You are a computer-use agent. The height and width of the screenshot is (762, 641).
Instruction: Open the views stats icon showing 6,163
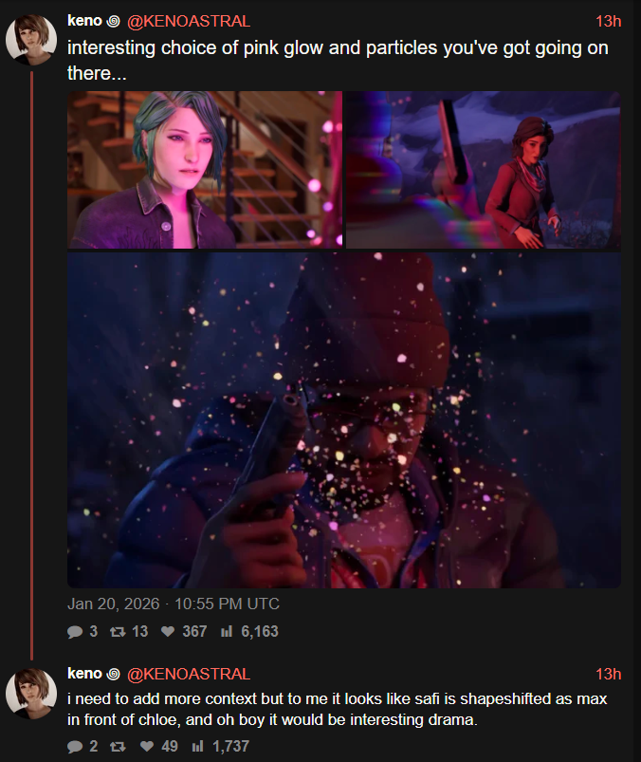point(227,632)
